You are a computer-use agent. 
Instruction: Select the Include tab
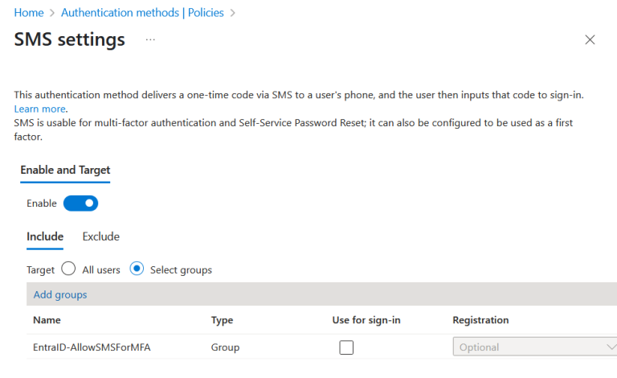tap(45, 236)
